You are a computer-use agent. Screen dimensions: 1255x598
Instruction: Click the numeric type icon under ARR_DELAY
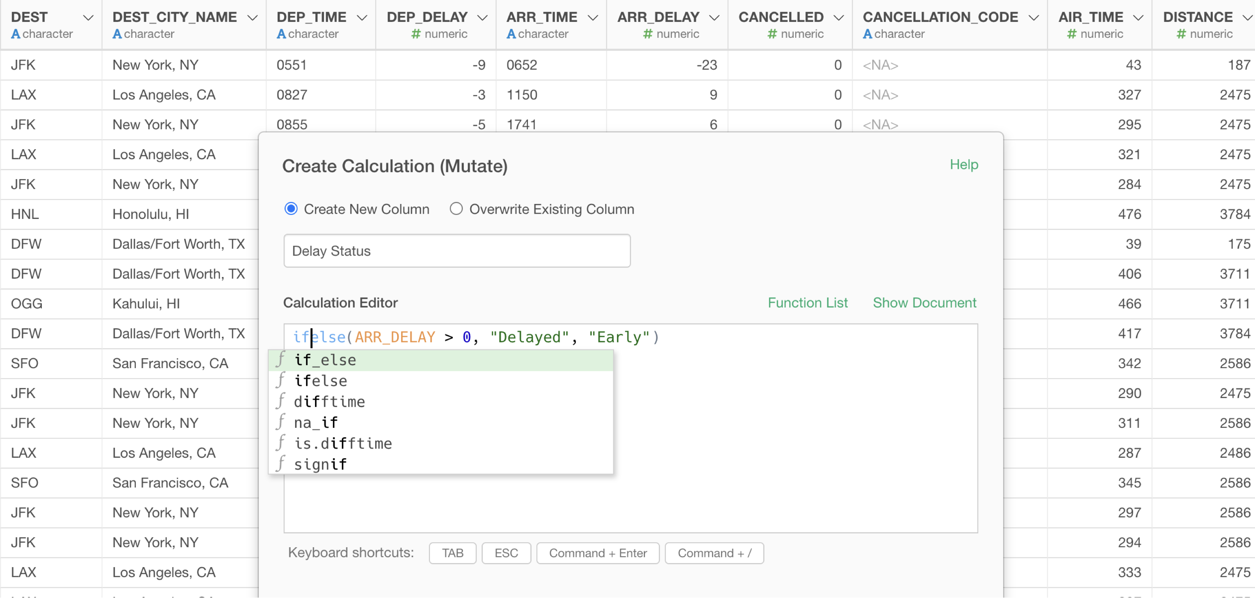tap(647, 34)
